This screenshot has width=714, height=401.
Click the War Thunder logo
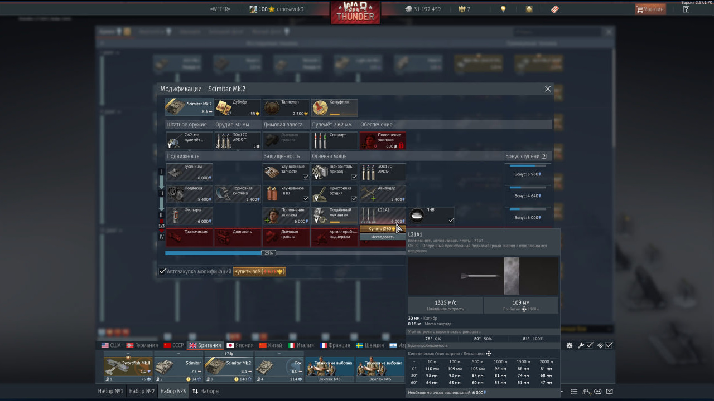(355, 12)
